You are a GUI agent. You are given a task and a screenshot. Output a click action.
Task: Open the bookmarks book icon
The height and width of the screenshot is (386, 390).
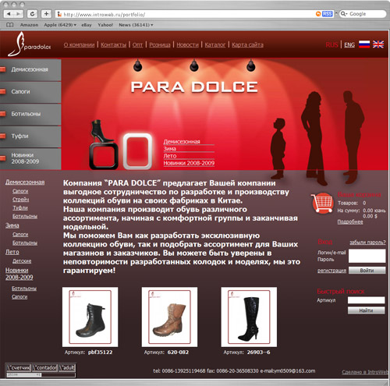point(10,25)
